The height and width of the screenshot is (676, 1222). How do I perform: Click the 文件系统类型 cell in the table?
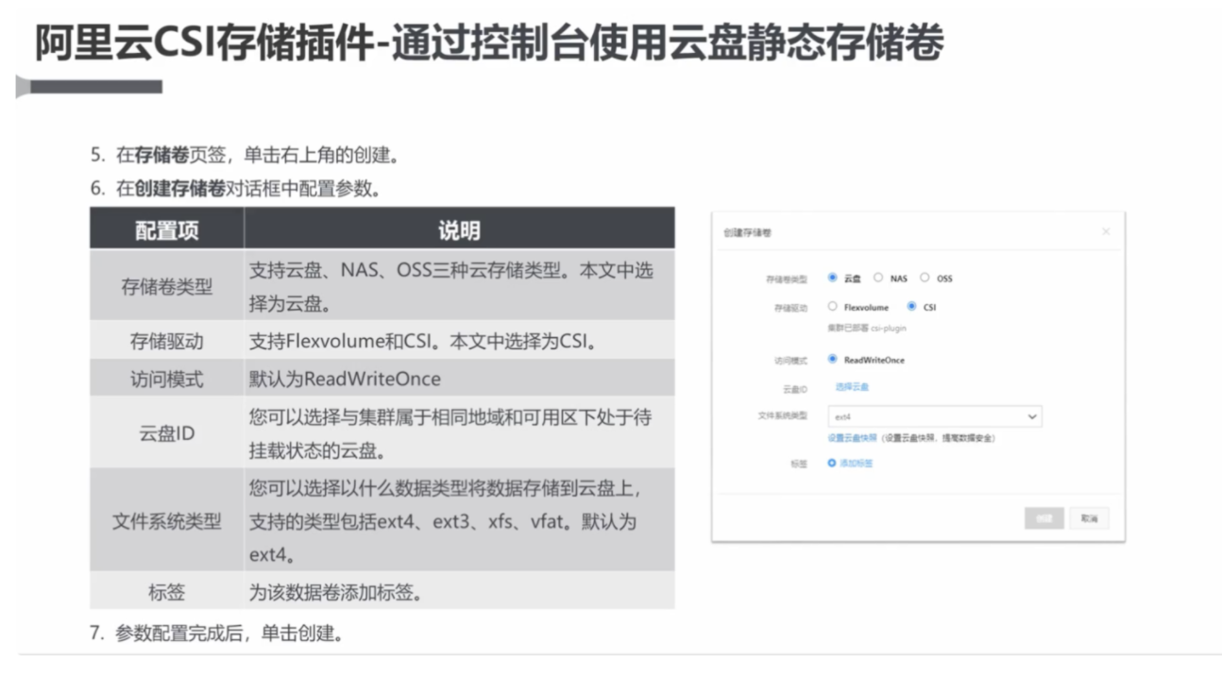click(167, 520)
